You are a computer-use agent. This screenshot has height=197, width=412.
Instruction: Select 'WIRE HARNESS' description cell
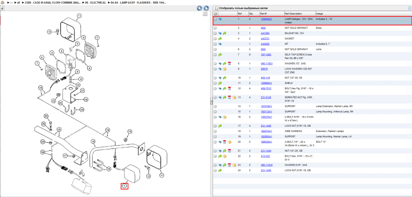pos(293,131)
